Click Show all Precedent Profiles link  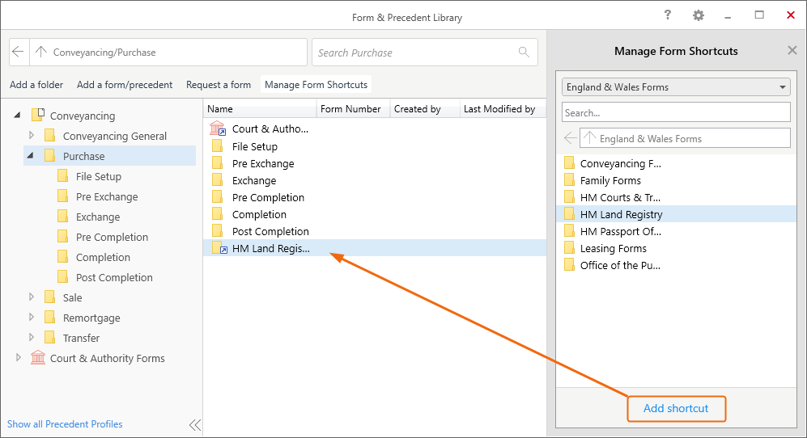coord(65,424)
